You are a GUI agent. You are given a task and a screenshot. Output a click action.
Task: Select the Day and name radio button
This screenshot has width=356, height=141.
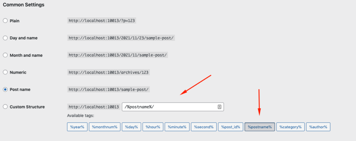pos(5,38)
